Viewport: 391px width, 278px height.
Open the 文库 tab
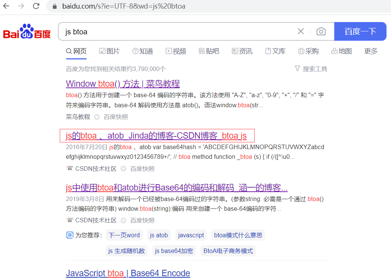tap(275, 51)
